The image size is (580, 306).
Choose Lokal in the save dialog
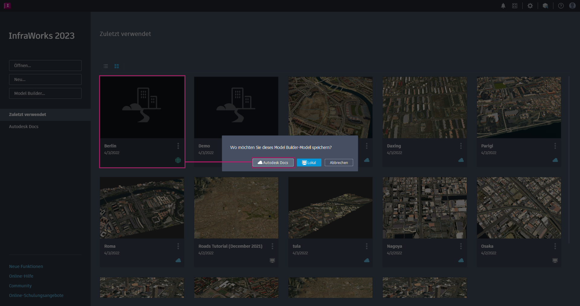(309, 163)
